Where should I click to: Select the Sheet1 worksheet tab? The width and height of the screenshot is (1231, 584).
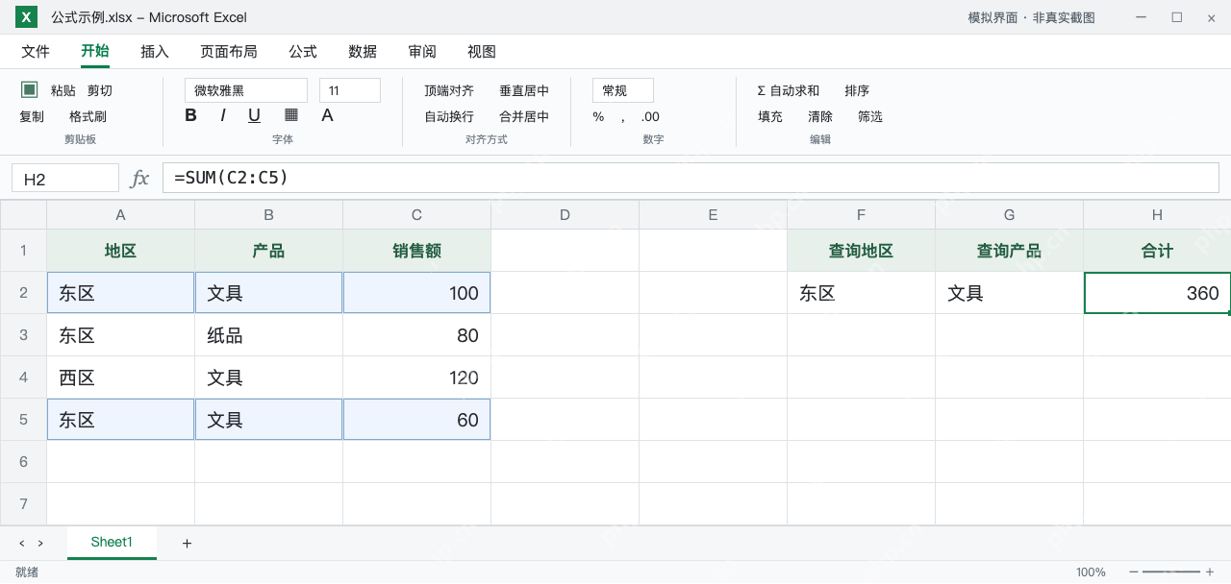pos(112,543)
